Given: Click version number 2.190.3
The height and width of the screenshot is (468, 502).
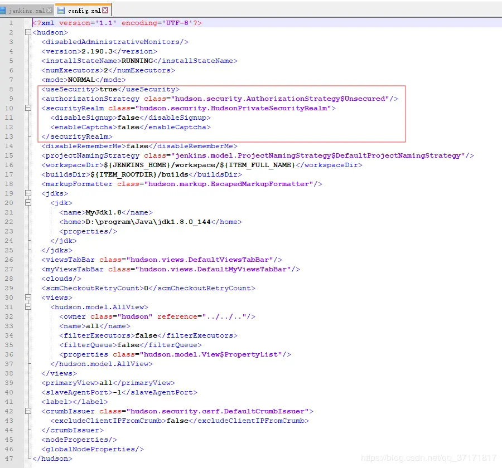Looking at the screenshot, I should pos(97,51).
